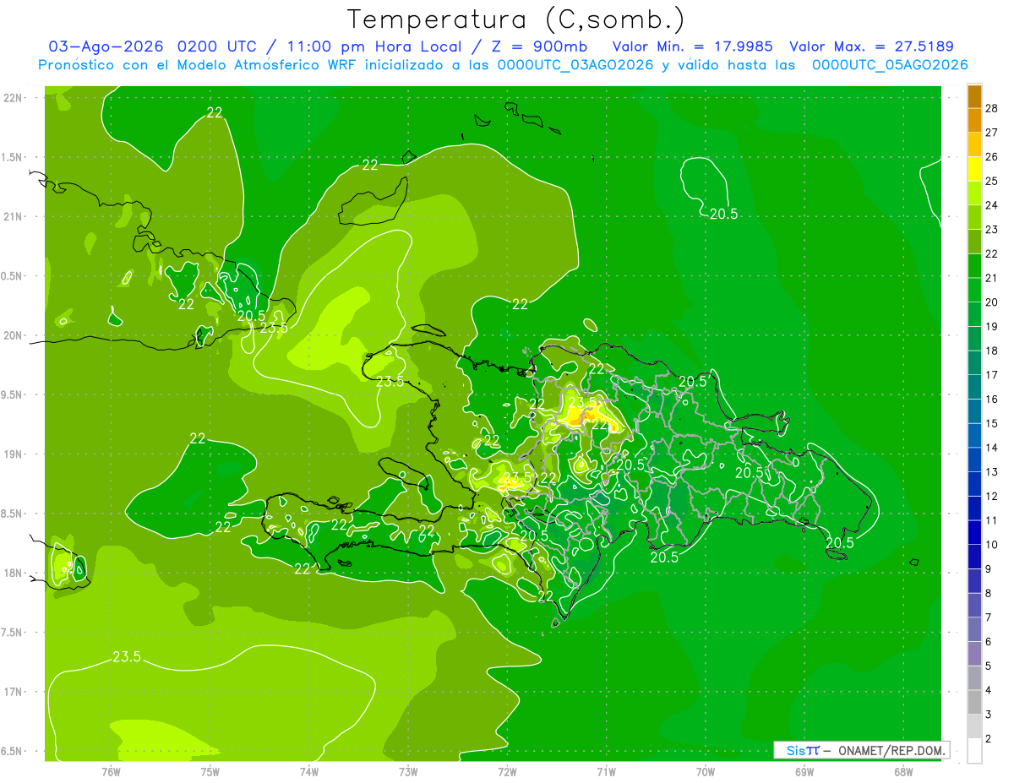Click the "0000UTC_03AGO2026" initialization time
The width and height of the screenshot is (1014, 783).
575,65
